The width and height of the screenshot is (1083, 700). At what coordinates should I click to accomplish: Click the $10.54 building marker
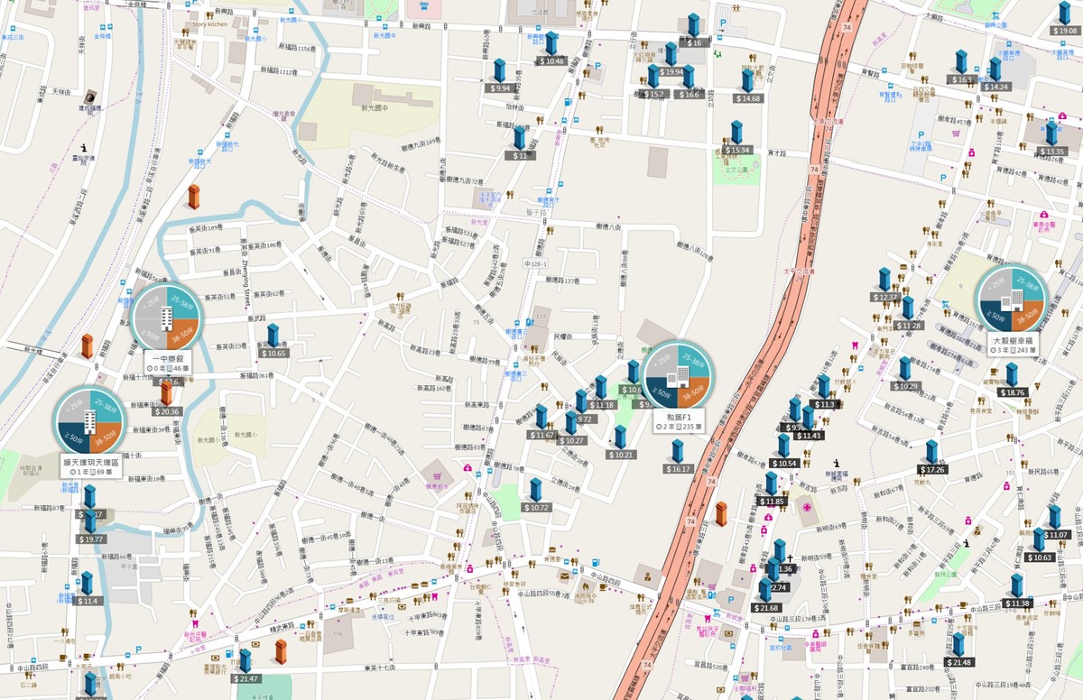pyautogui.click(x=782, y=445)
